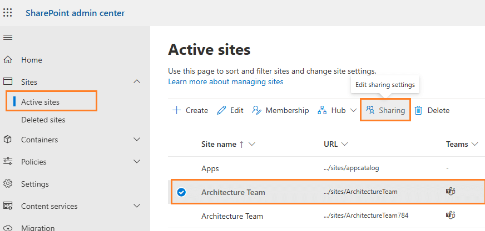This screenshot has width=485, height=231.
Task: Click the Delete button label
Action: pos(439,110)
